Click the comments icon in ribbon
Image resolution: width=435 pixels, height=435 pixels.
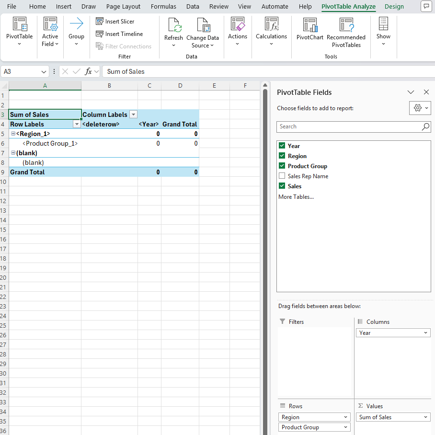tap(425, 6)
